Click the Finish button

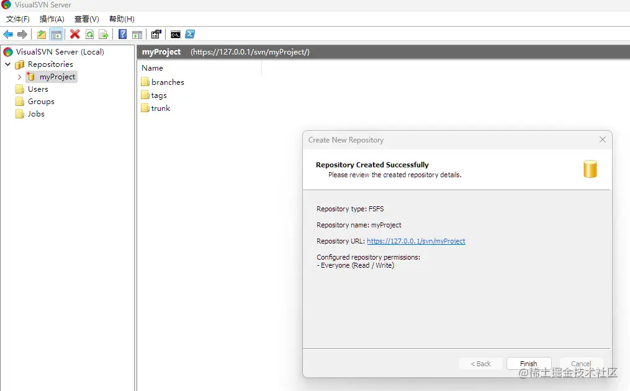tap(529, 364)
